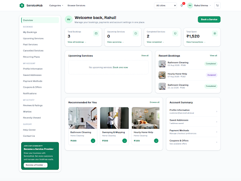Open the All cities dropdown
This screenshot has height=181, width=241.
coord(165,6)
